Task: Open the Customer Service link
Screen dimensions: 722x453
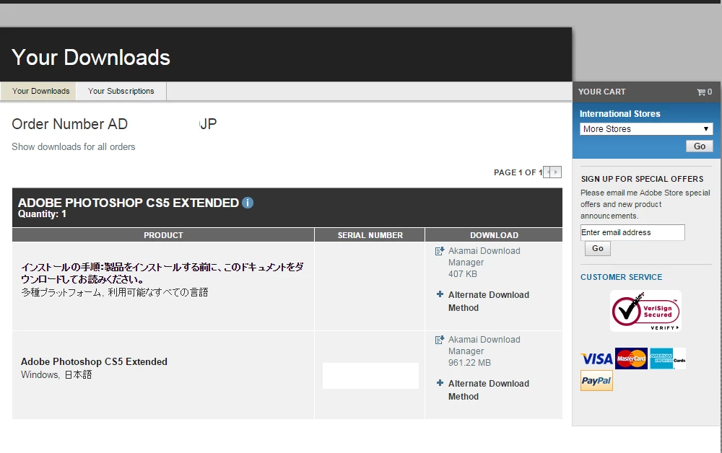Action: (x=621, y=277)
